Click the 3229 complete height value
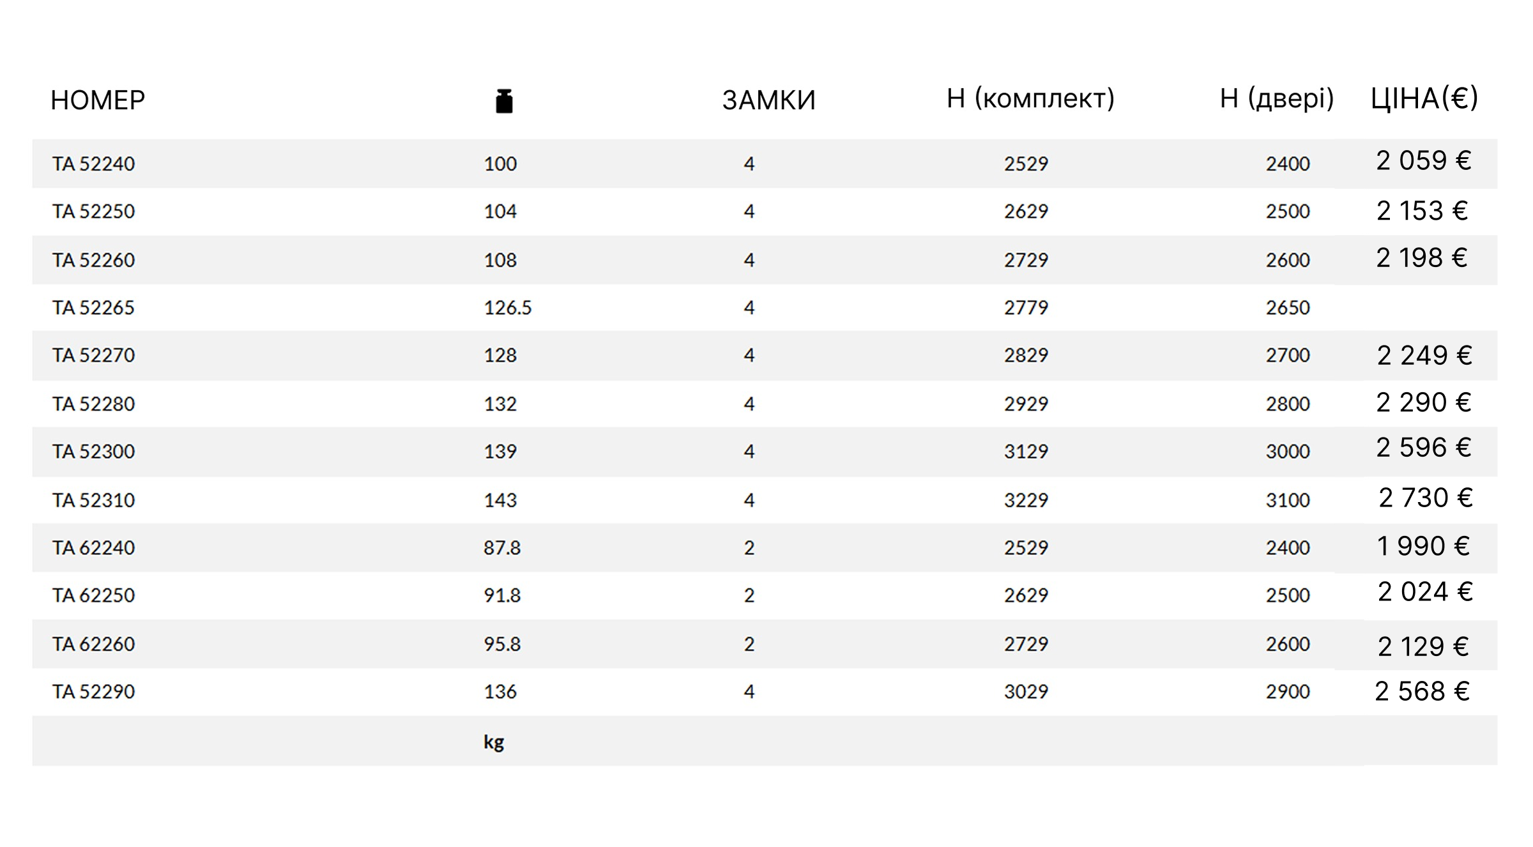 1026,500
